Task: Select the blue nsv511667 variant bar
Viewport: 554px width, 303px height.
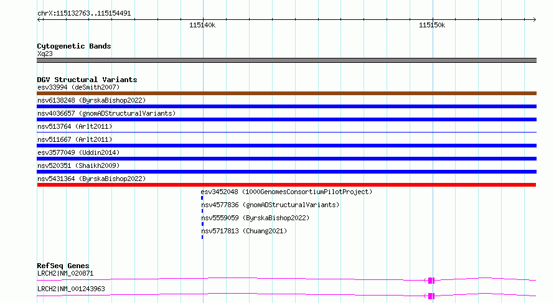Action: coord(286,146)
